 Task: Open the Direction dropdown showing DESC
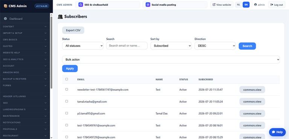(x=215, y=46)
